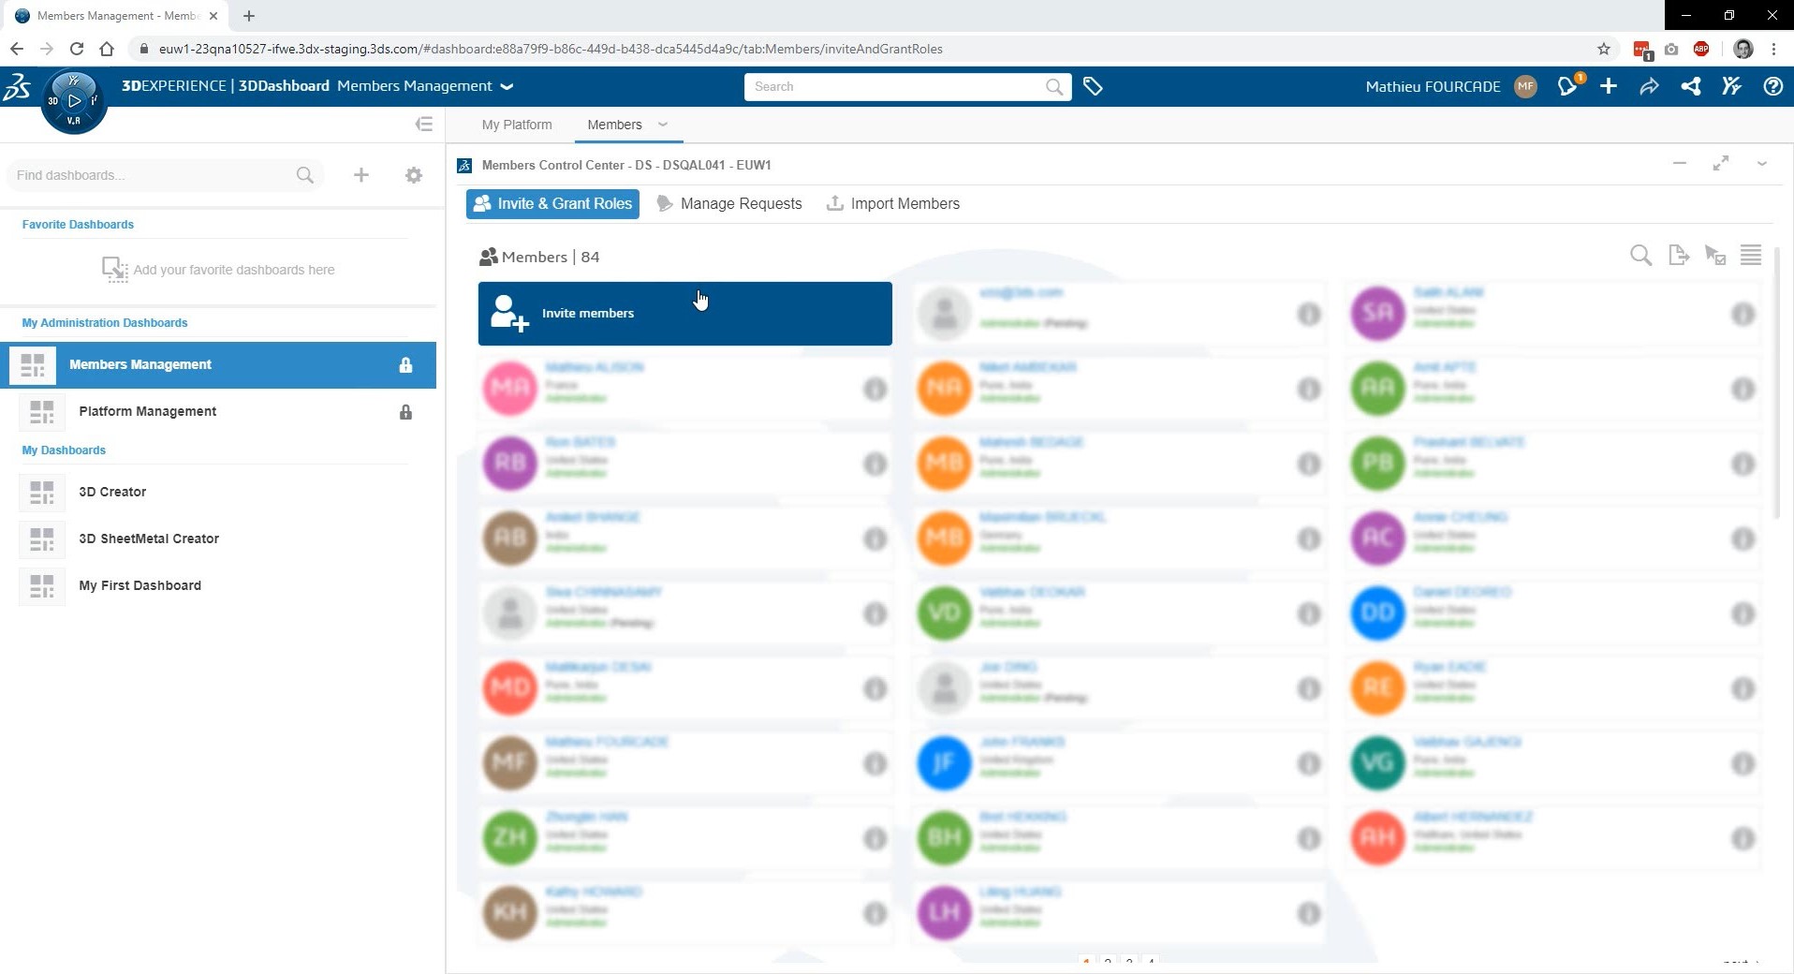Click the plus icon to add content
Screen dimensions: 1794x974
coord(1608,86)
